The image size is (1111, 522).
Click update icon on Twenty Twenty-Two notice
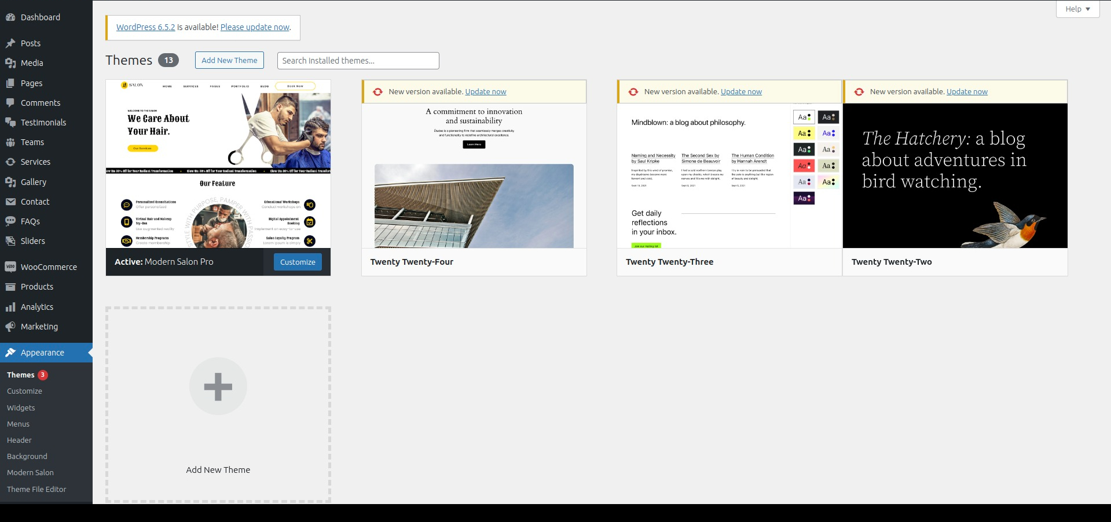[x=859, y=92]
